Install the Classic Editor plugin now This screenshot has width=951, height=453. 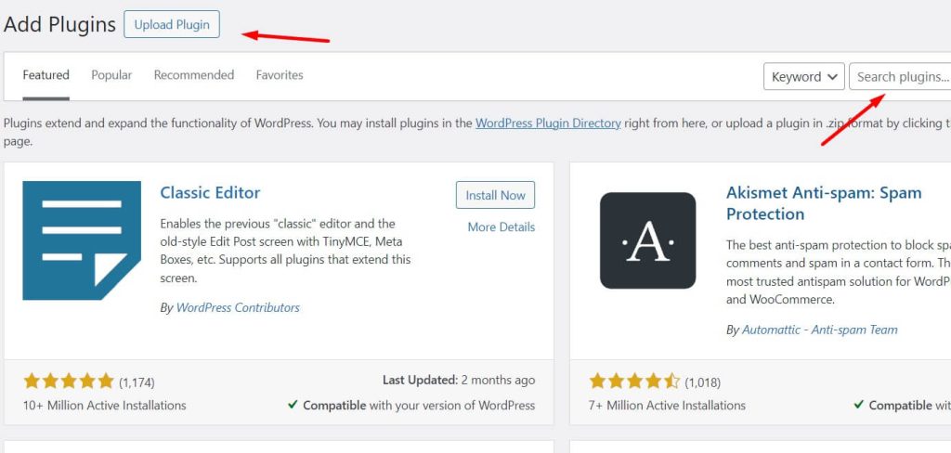(495, 195)
